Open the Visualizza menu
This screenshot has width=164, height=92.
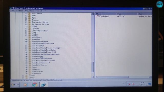[x=29, y=11]
